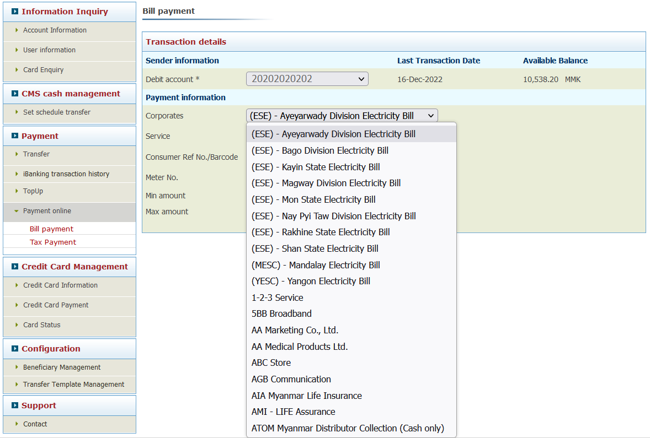Click the CMS cash management header icon
This screenshot has width=650, height=438.
[15, 94]
